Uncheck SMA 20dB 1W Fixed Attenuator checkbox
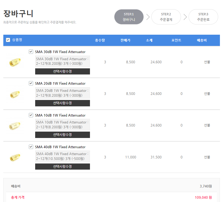This screenshot has width=224, height=202. 31,83
